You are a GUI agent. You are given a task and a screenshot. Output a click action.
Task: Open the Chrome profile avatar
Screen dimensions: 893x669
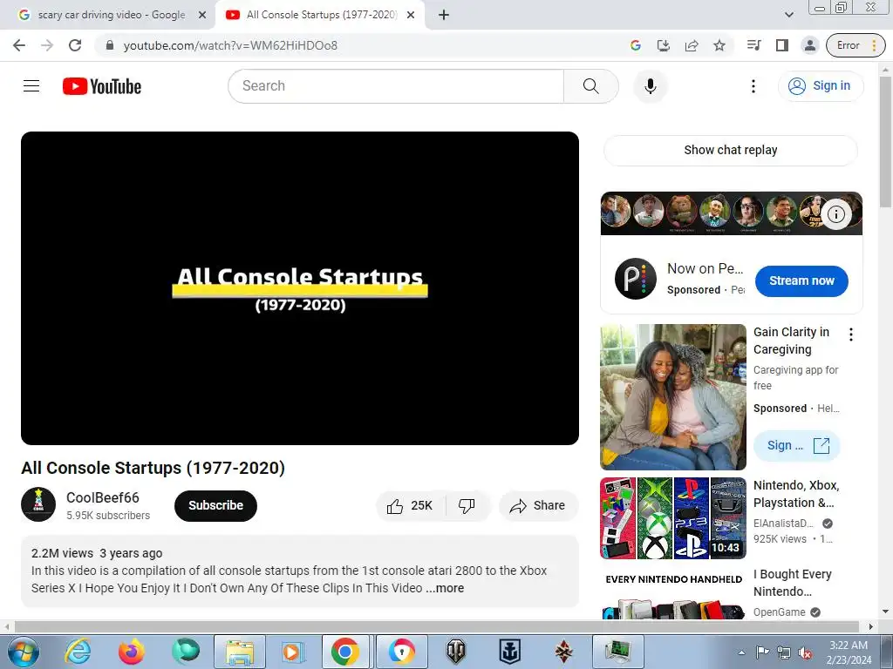[809, 45]
